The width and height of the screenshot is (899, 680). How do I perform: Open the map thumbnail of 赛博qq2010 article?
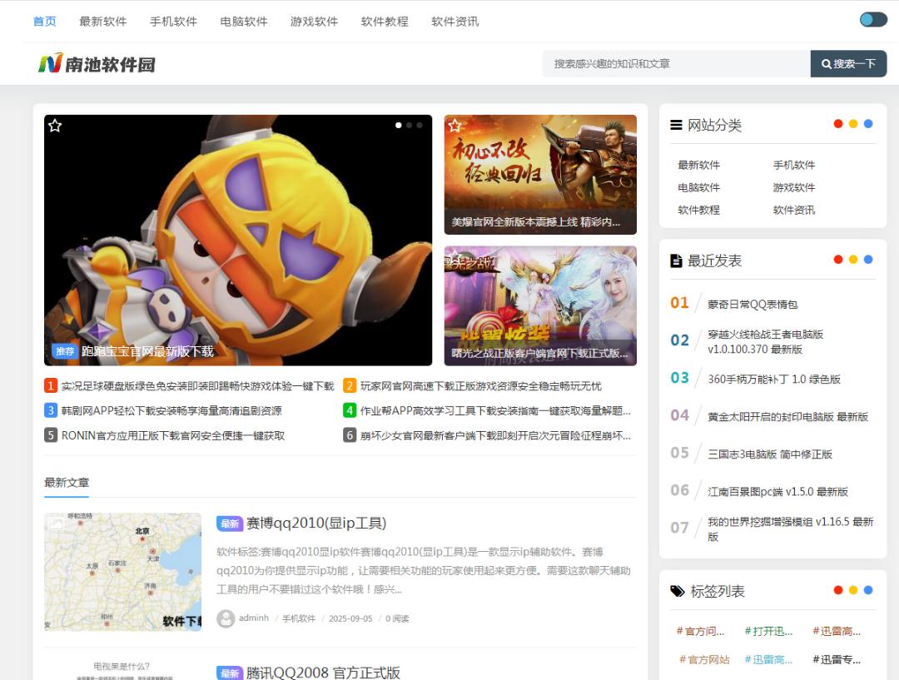122,572
